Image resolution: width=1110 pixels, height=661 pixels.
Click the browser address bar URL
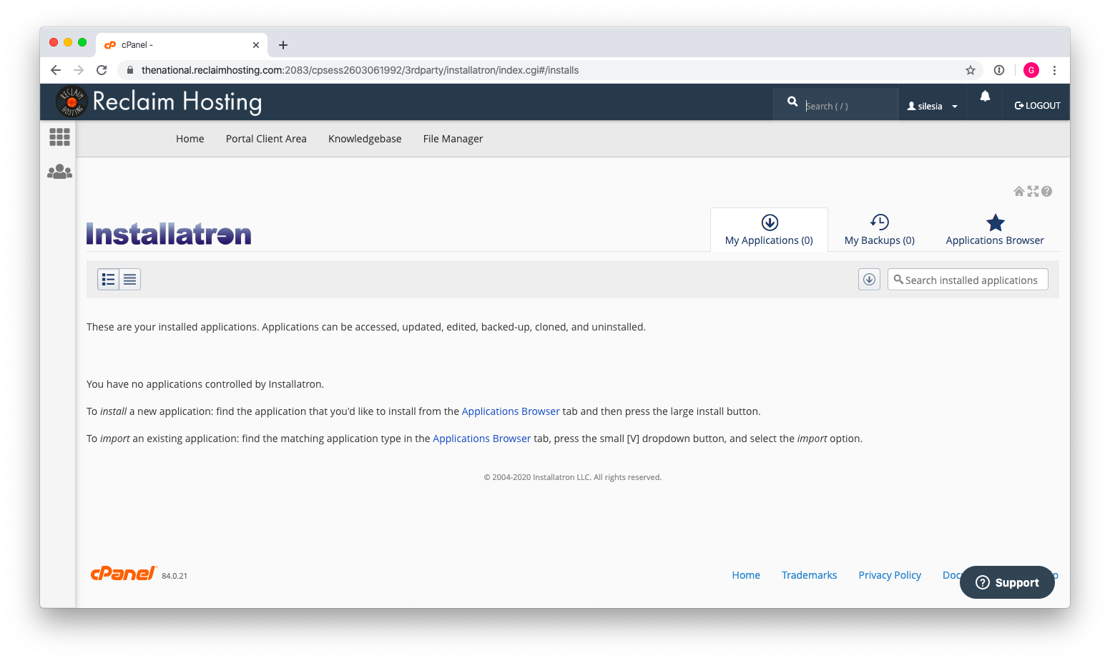pyautogui.click(x=360, y=70)
